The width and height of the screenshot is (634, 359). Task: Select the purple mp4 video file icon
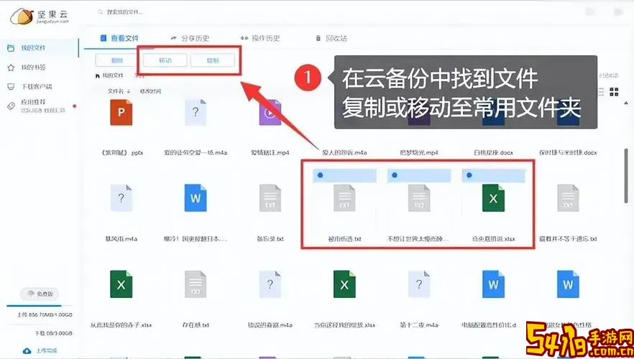click(x=270, y=112)
